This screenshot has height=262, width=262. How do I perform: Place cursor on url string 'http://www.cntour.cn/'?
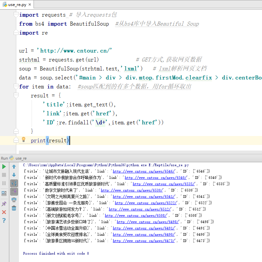coord(74,51)
